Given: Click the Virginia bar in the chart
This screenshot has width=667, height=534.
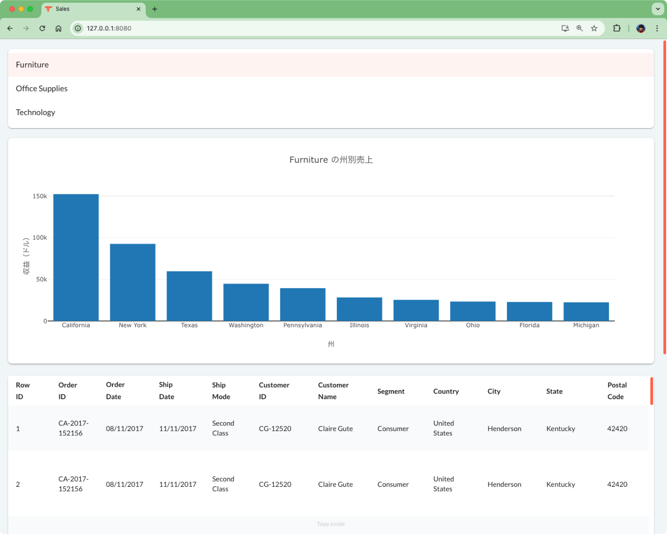Looking at the screenshot, I should coord(416,310).
